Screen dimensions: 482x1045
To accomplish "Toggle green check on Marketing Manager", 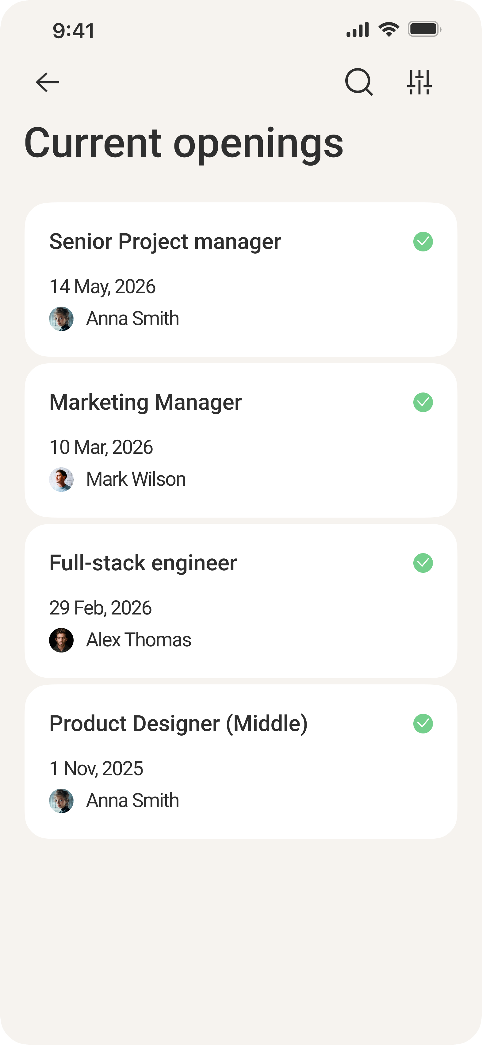I will [423, 402].
